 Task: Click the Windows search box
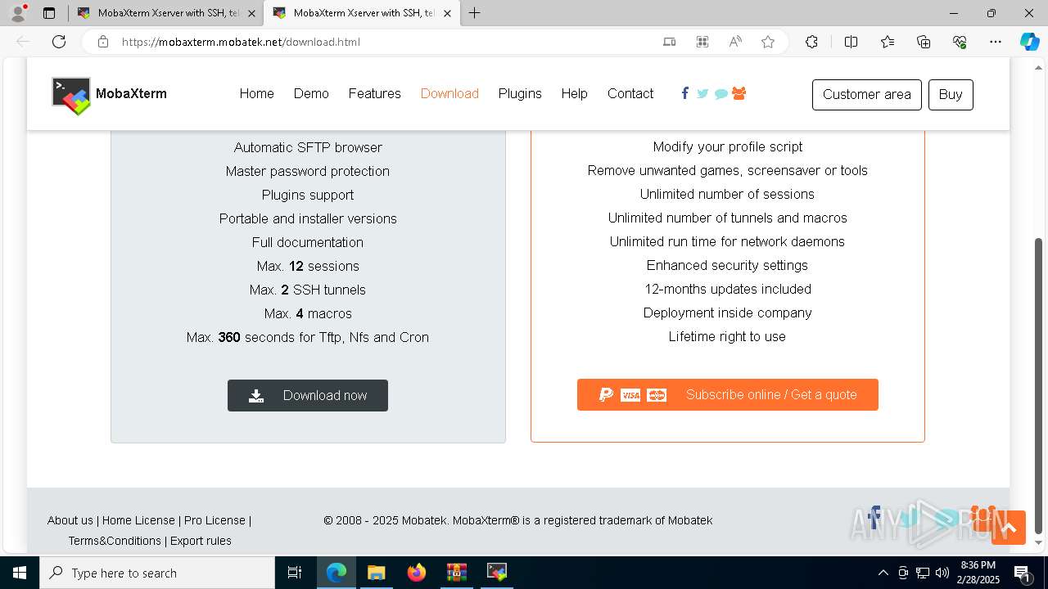pyautogui.click(x=157, y=573)
